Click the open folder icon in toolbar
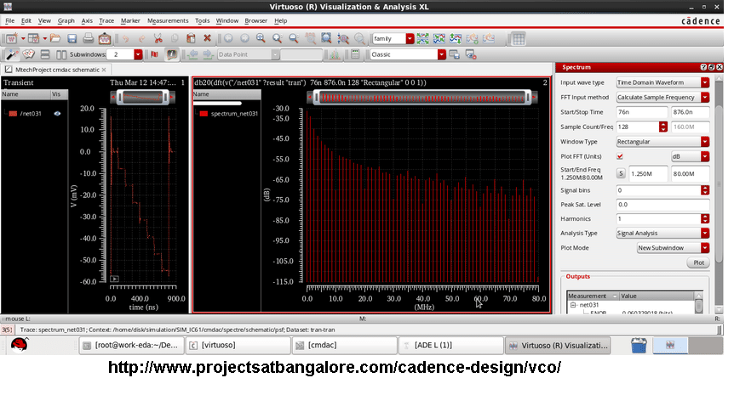The image size is (734, 395). coord(55,38)
